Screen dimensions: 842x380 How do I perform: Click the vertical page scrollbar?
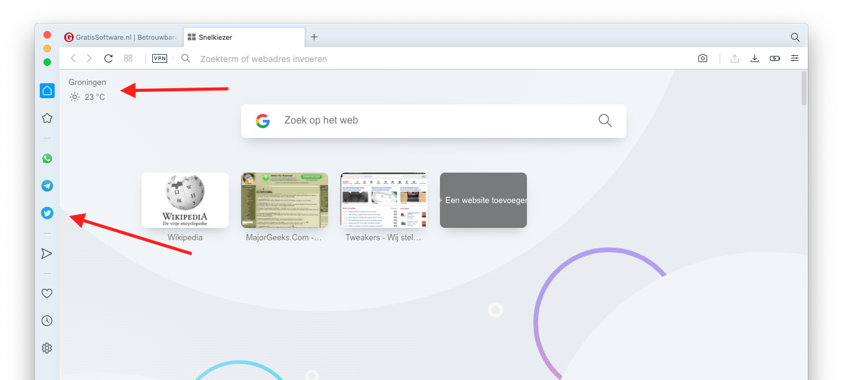tap(804, 88)
